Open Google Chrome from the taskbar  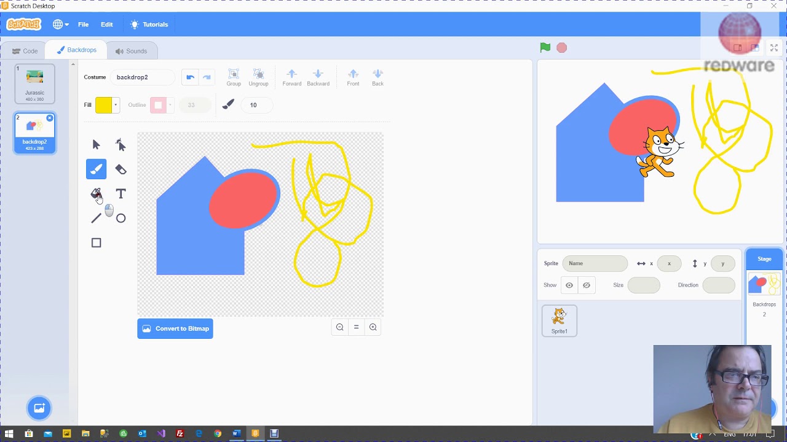click(x=218, y=434)
